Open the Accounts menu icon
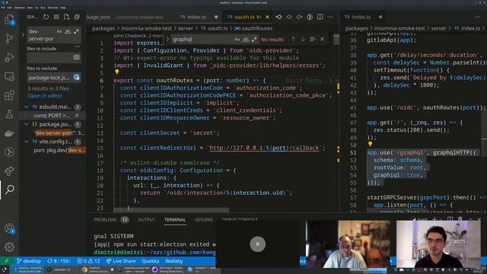The height and width of the screenshot is (274, 487). click(x=9, y=228)
